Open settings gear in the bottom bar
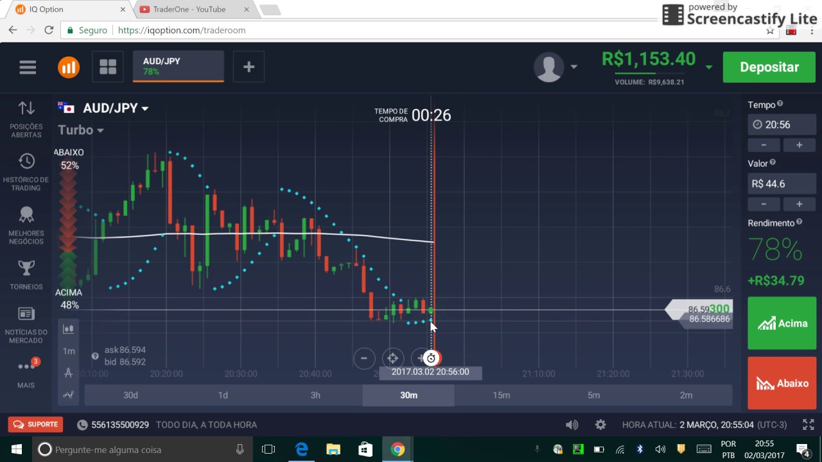822x462 pixels. click(x=600, y=425)
